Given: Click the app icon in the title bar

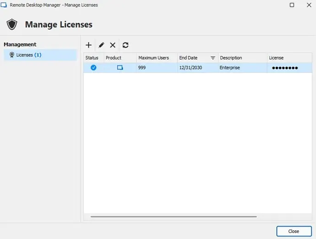Looking at the screenshot, I should coord(4,5).
